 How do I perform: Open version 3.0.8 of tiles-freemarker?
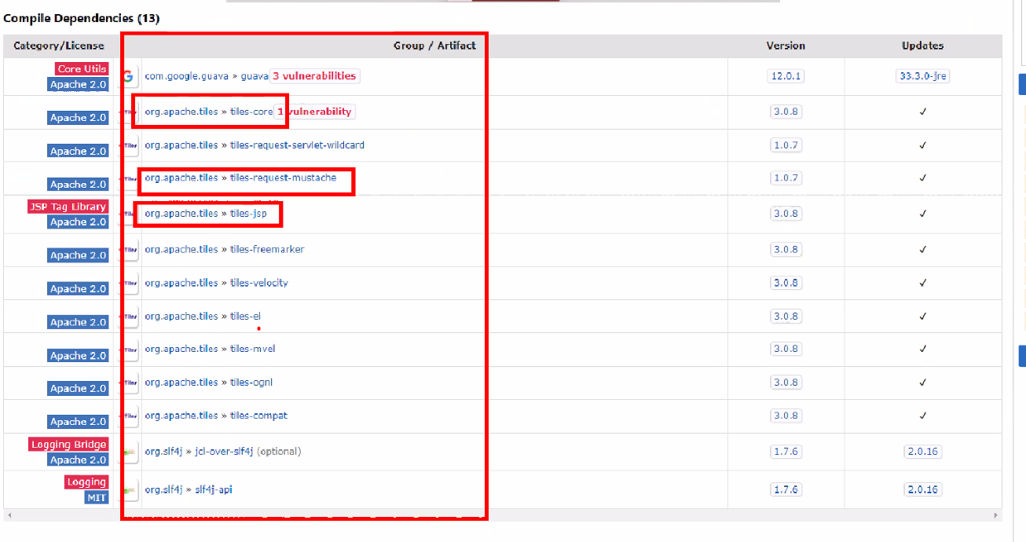(x=786, y=250)
